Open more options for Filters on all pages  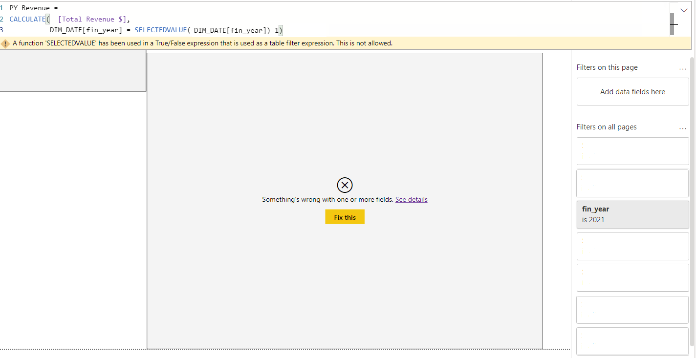(683, 127)
